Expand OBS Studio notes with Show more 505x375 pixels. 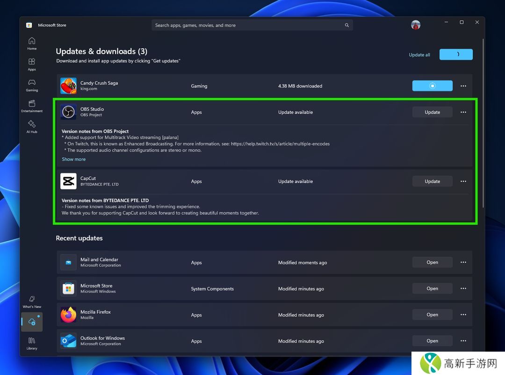pyautogui.click(x=74, y=159)
